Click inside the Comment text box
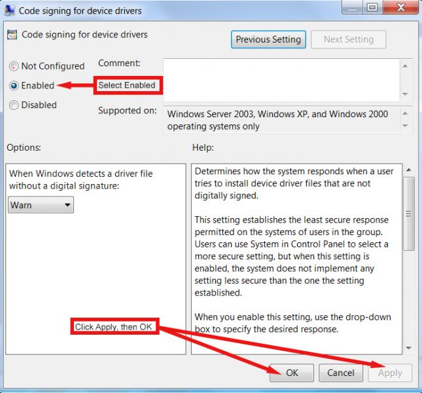422x393 pixels. pyautogui.click(x=281, y=79)
